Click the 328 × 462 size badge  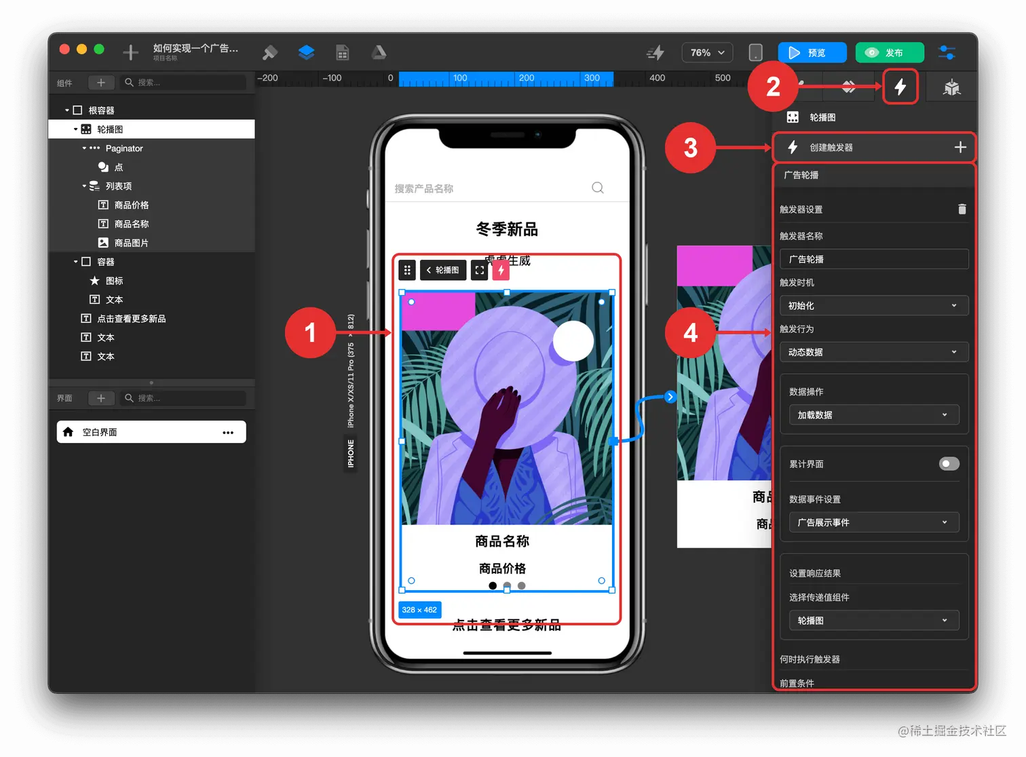pos(419,610)
